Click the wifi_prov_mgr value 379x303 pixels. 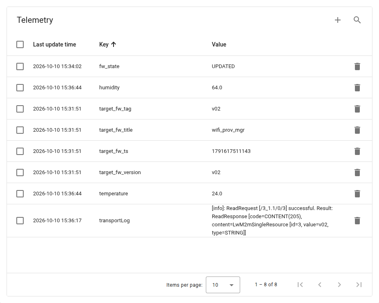tap(228, 130)
